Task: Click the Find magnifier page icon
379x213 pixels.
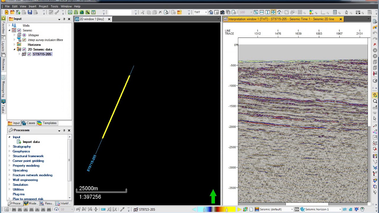Action: pyautogui.click(x=166, y=12)
